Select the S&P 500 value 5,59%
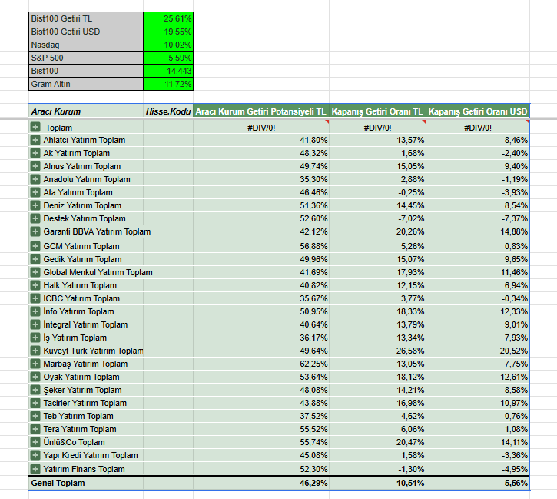This screenshot has height=499, width=557. (x=168, y=58)
